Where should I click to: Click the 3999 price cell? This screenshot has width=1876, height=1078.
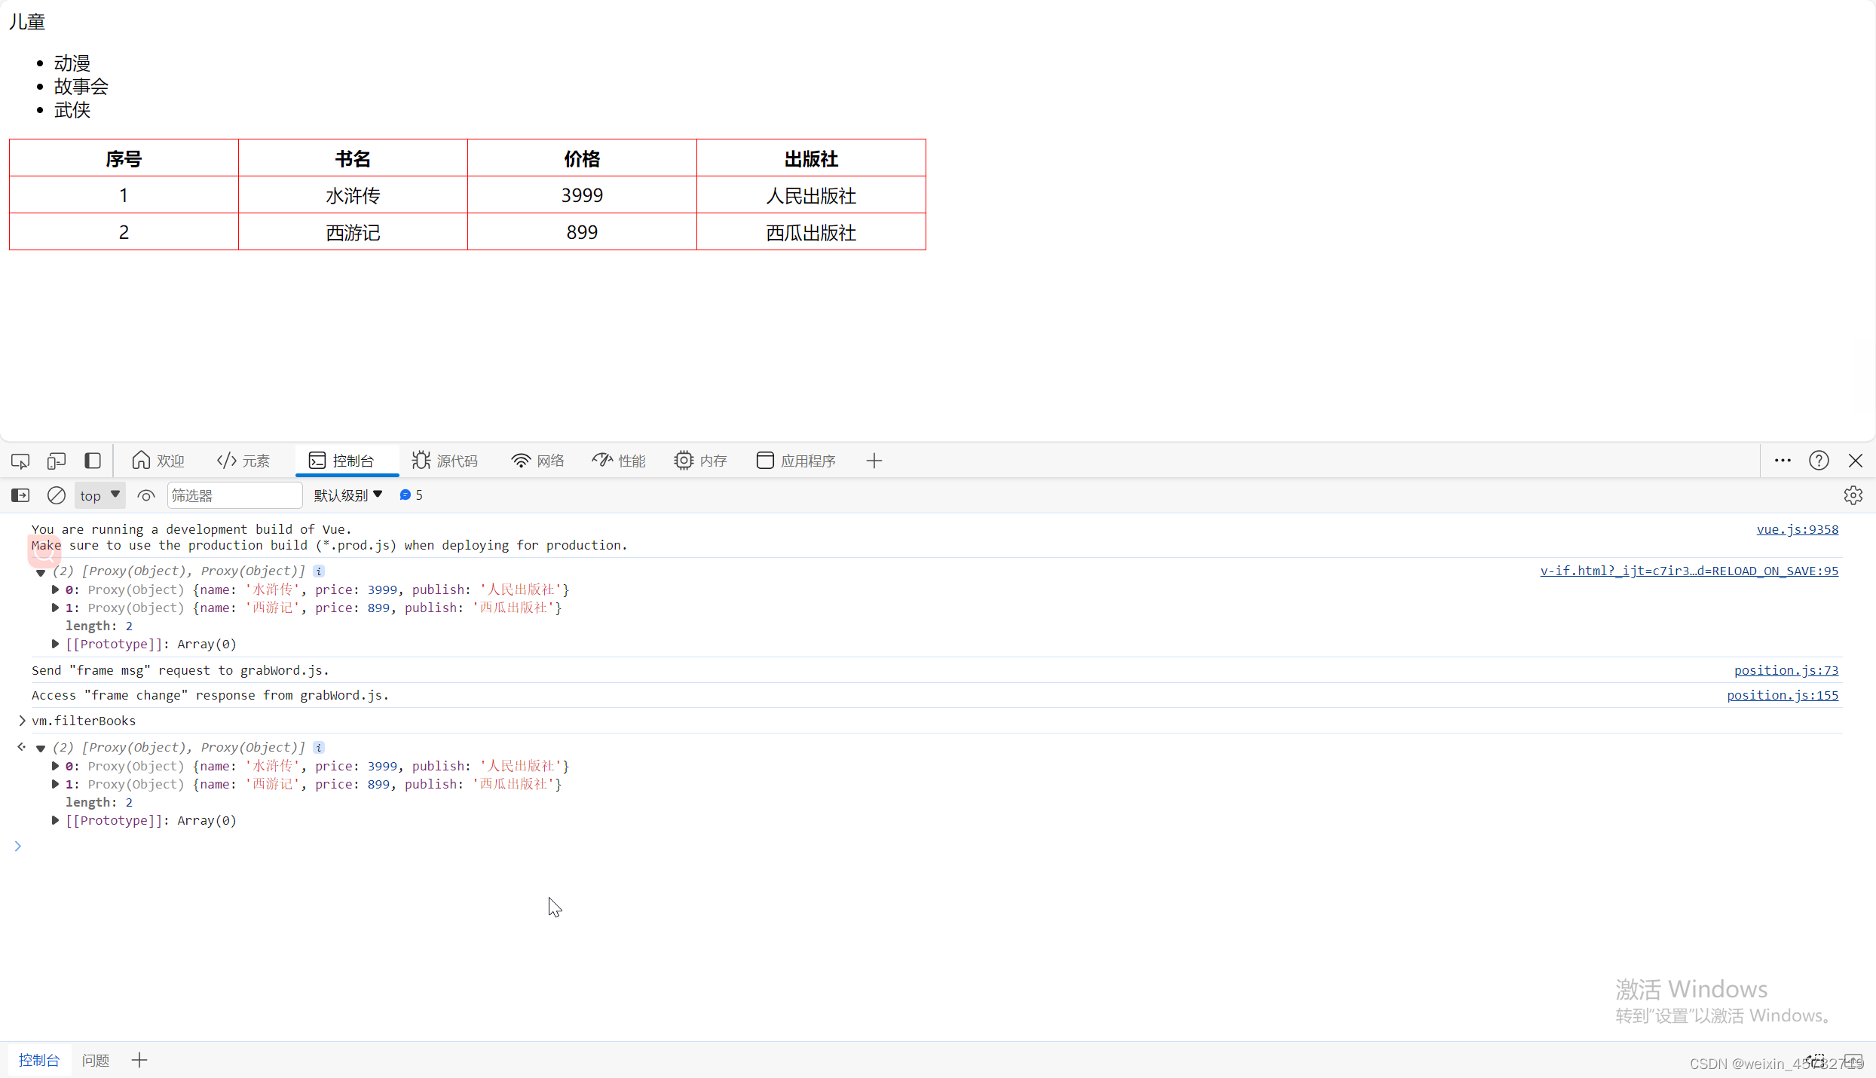click(582, 195)
